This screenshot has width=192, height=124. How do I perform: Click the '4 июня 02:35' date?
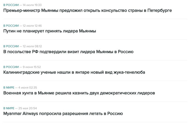tap(28, 88)
